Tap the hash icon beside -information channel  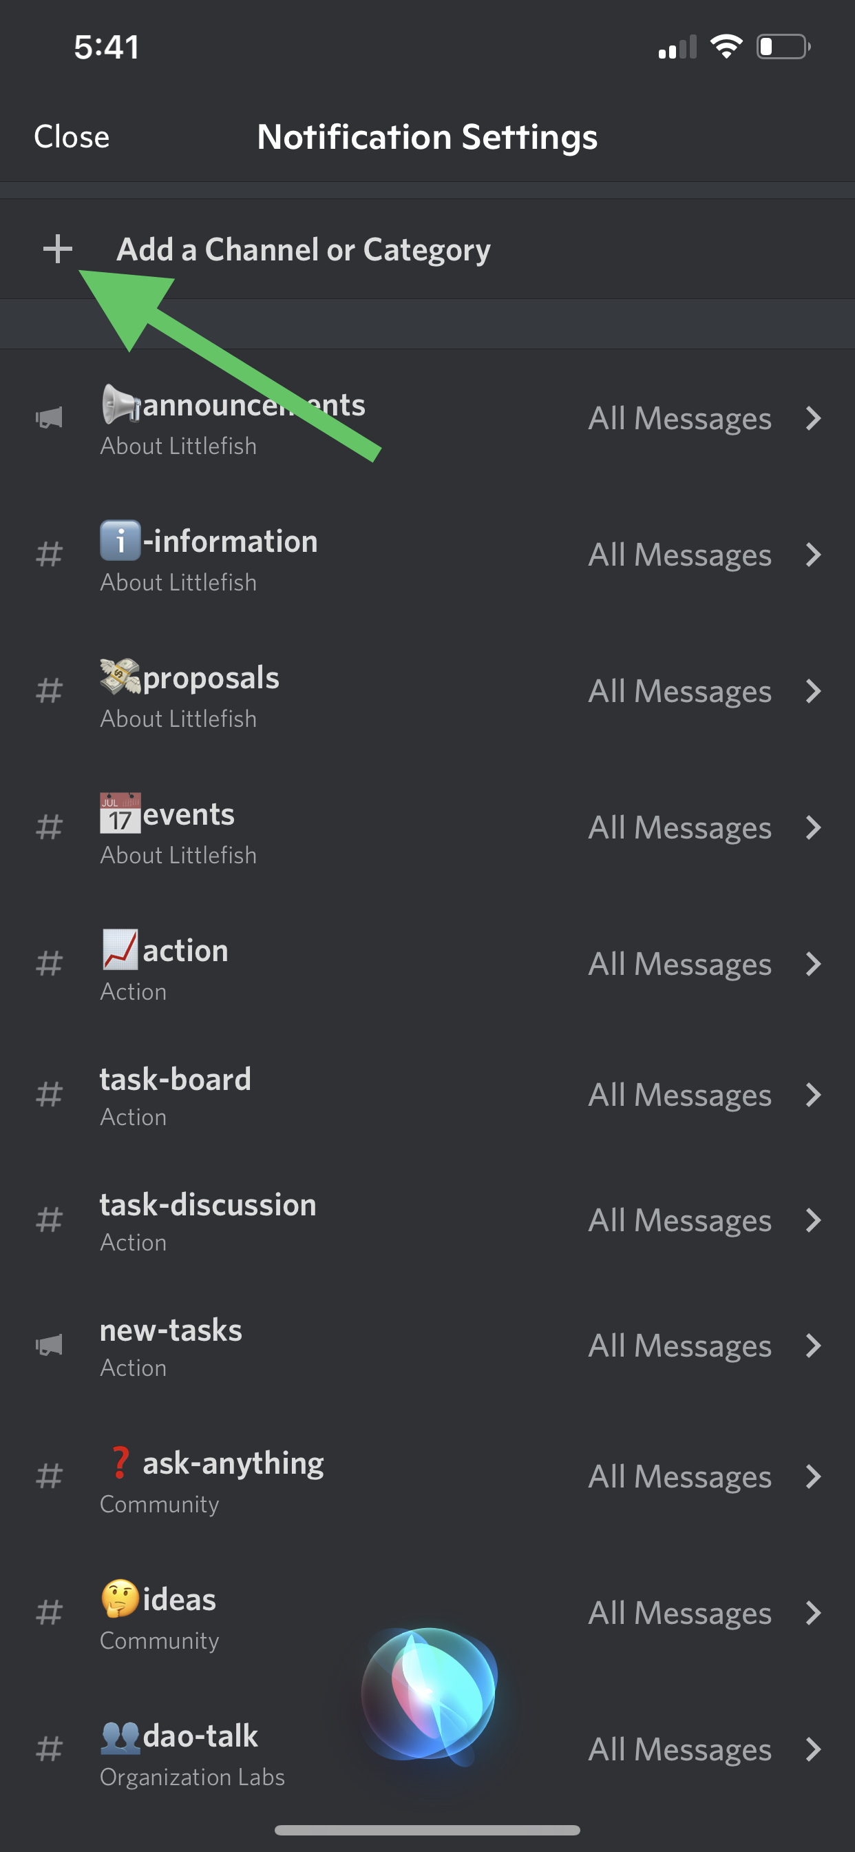49,555
